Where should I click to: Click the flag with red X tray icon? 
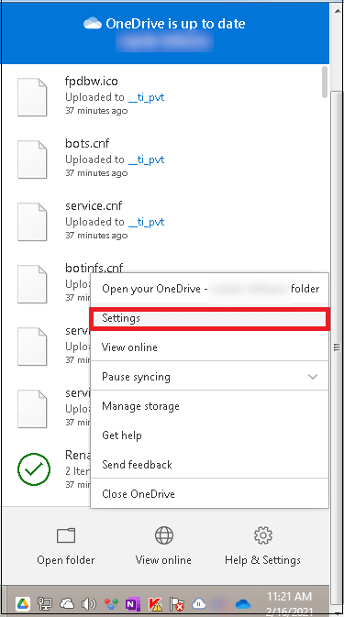coord(177,603)
